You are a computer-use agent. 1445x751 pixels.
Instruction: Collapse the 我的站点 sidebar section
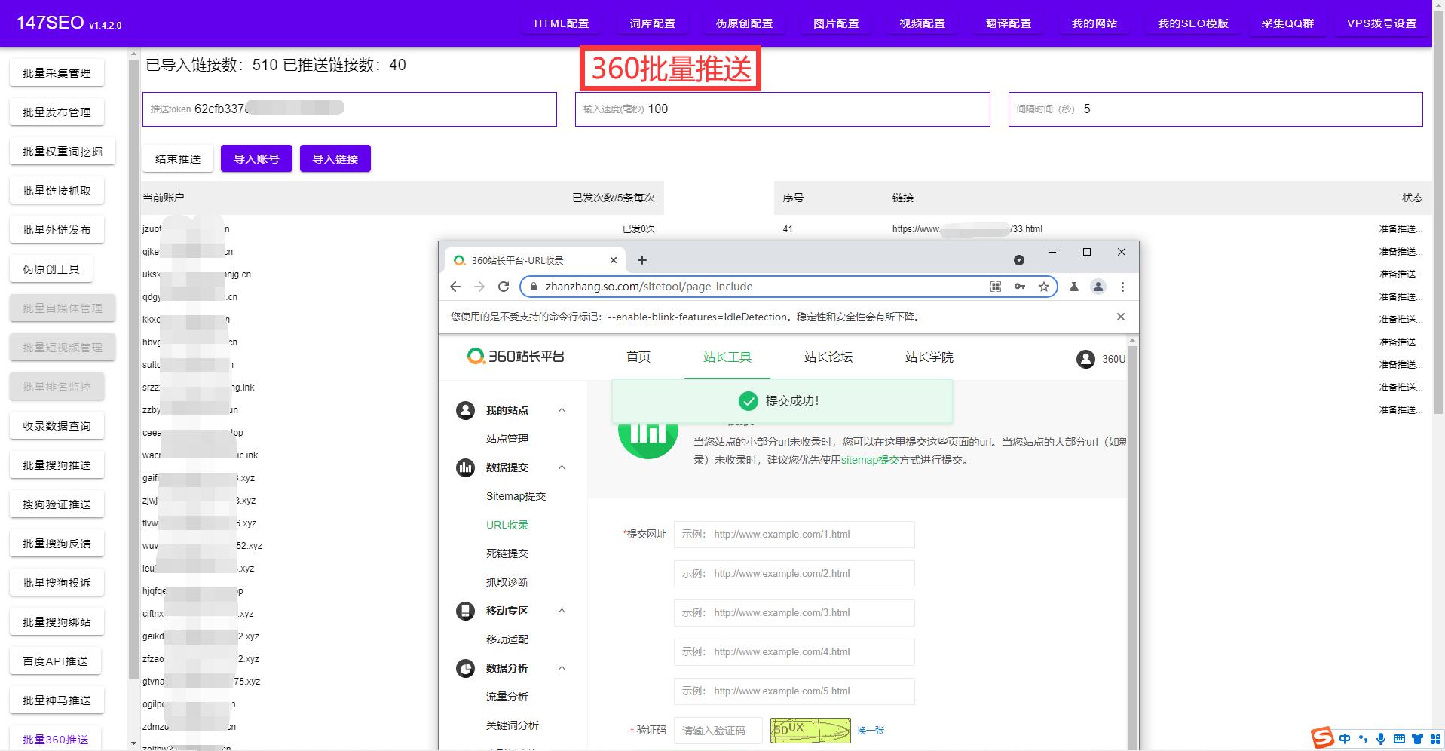click(562, 410)
